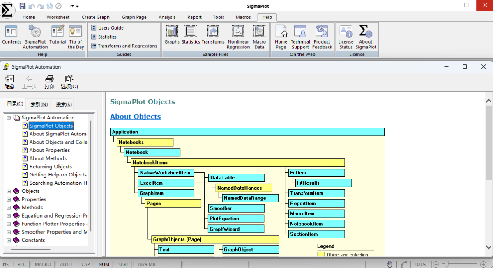Open the Contents help icon
493x268 pixels.
click(12, 35)
